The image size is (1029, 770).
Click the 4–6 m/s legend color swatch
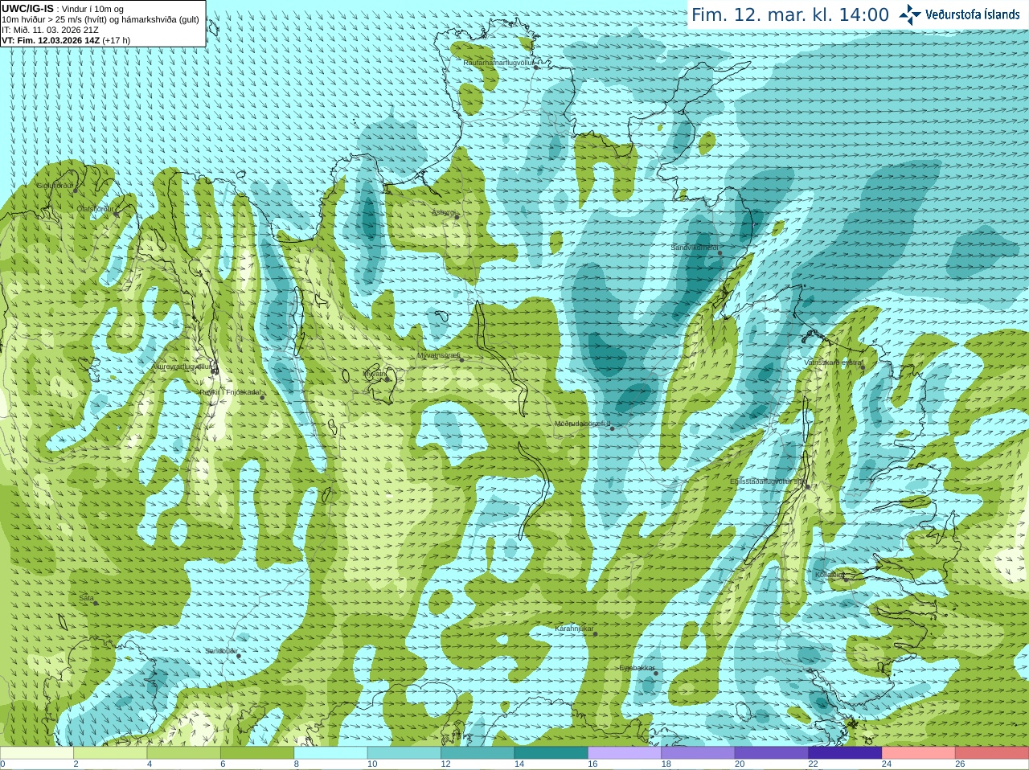click(x=184, y=753)
